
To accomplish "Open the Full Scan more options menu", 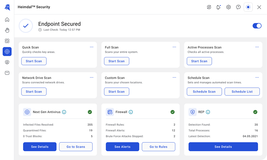I will (x=174, y=47).
